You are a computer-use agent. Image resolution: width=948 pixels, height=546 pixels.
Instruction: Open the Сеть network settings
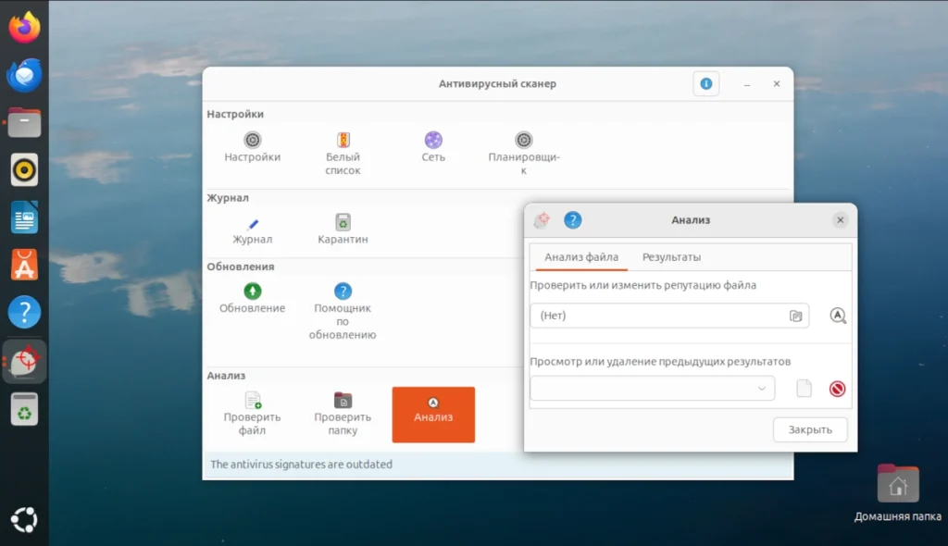433,147
